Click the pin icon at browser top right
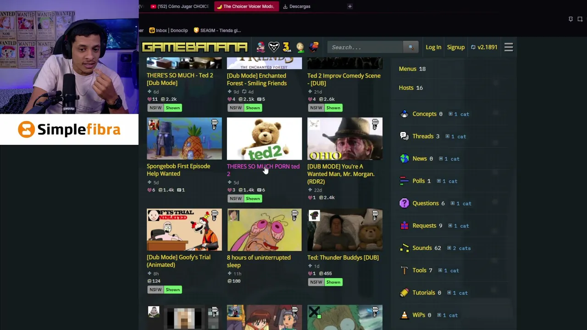The image size is (587, 330). click(x=570, y=19)
